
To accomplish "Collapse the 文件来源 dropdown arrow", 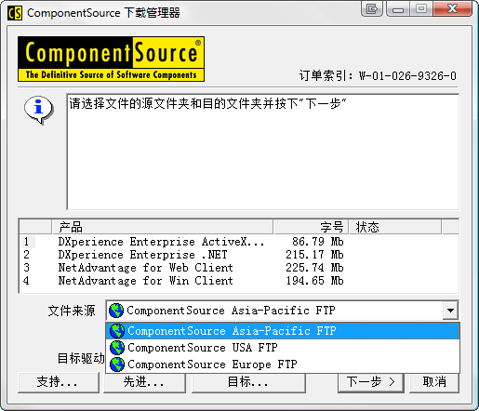I will [450, 311].
